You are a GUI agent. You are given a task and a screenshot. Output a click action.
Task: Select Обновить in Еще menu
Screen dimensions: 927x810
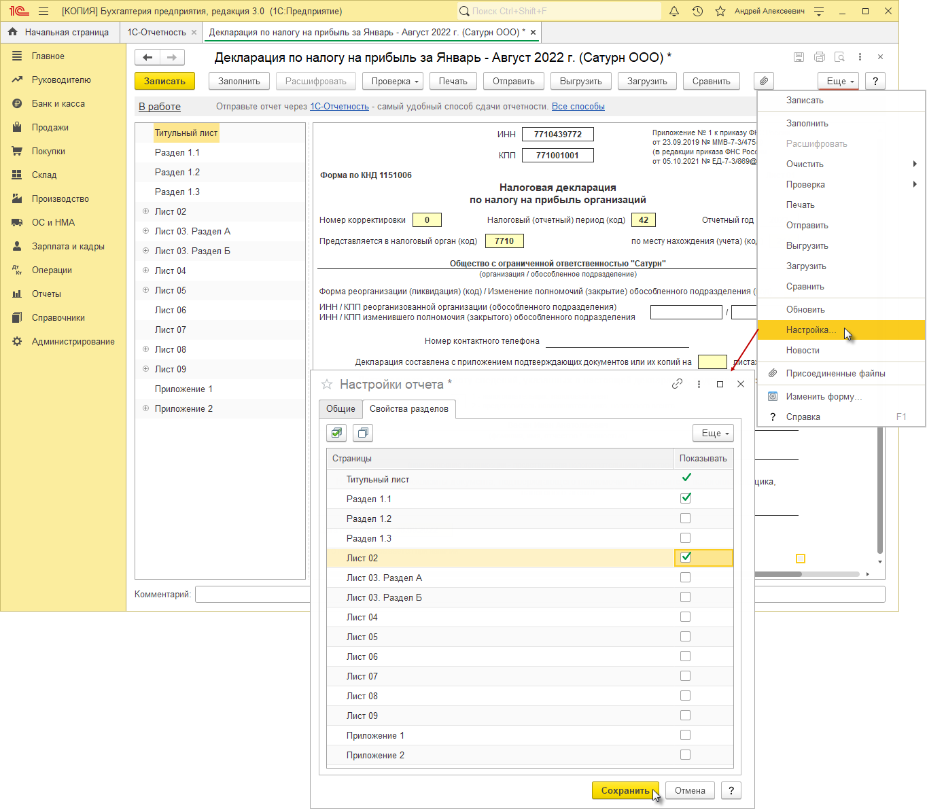[x=841, y=310]
